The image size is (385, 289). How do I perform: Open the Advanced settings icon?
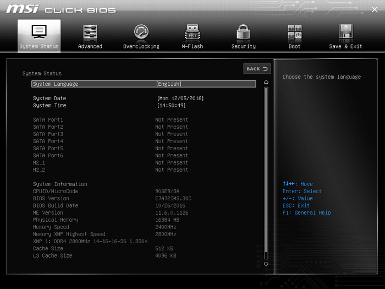tap(90, 32)
